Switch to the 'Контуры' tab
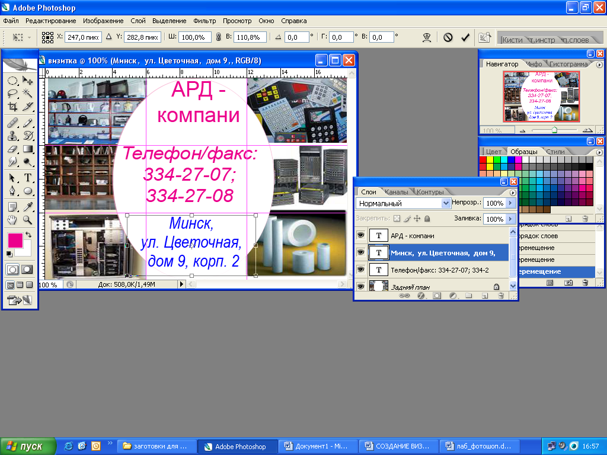The width and height of the screenshot is (607, 455). tap(430, 192)
